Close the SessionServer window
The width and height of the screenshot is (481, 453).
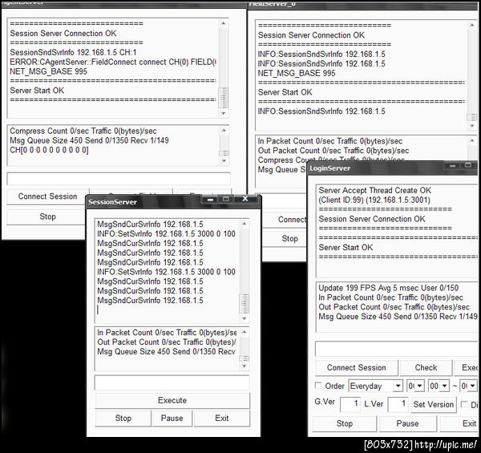coord(245,200)
